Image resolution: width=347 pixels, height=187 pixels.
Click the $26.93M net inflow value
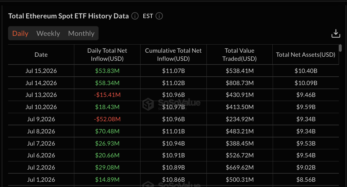tap(107, 143)
